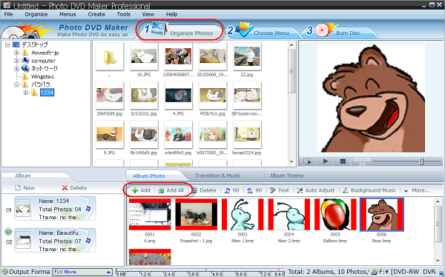Image resolution: width=445 pixels, height=277 pixels.
Task: Switch to the Transition & Music tab
Action: [217, 176]
